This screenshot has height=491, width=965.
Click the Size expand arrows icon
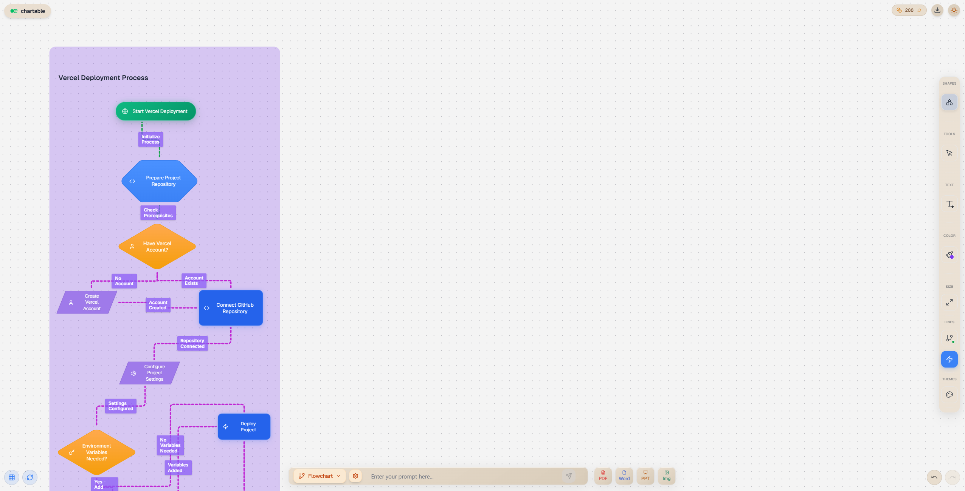[949, 303]
